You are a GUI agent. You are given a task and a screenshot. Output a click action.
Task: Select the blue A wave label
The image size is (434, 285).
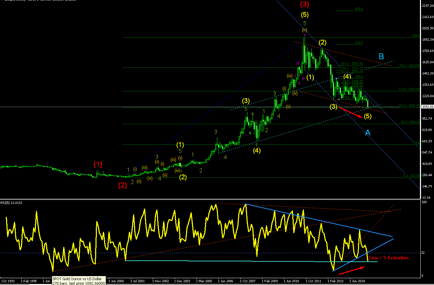click(368, 133)
